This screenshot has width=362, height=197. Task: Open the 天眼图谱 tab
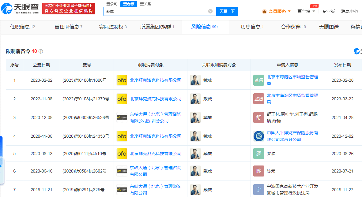329,27
